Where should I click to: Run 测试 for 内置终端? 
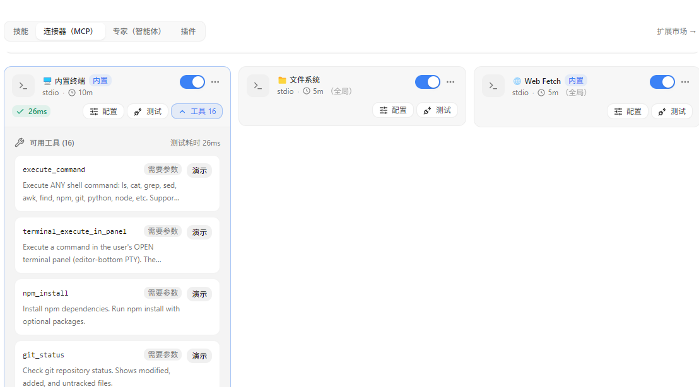pyautogui.click(x=148, y=112)
